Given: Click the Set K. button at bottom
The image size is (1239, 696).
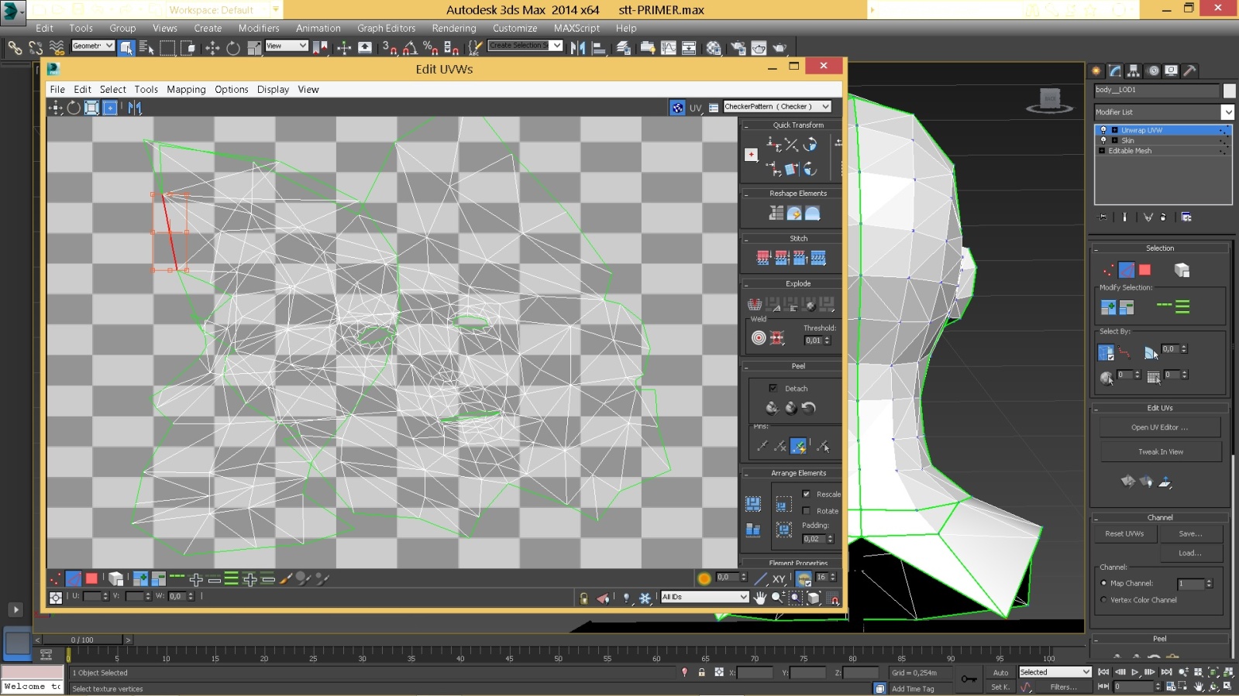Looking at the screenshot, I should point(1000,687).
